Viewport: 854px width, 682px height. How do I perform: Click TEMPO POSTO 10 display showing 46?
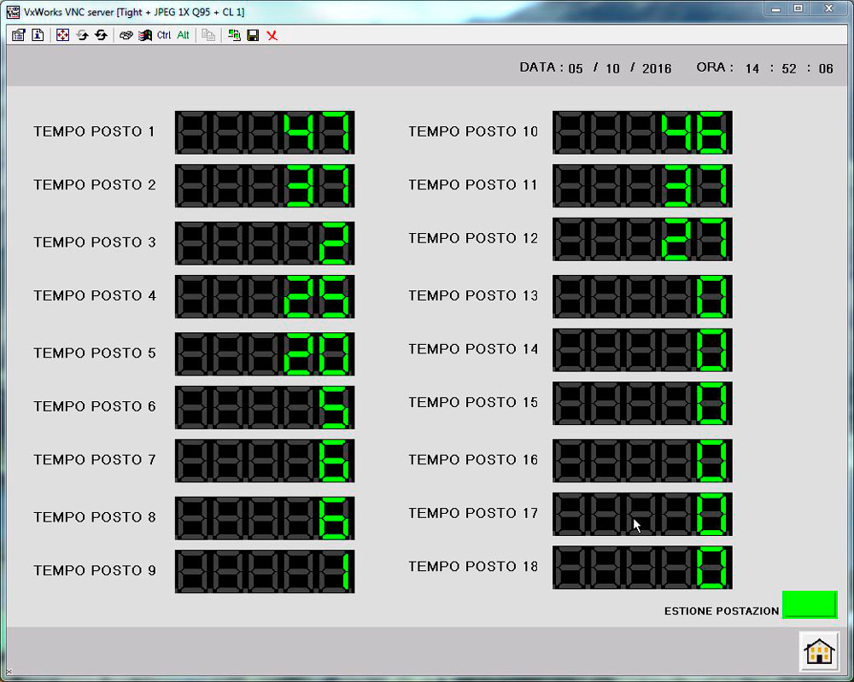[x=643, y=132]
